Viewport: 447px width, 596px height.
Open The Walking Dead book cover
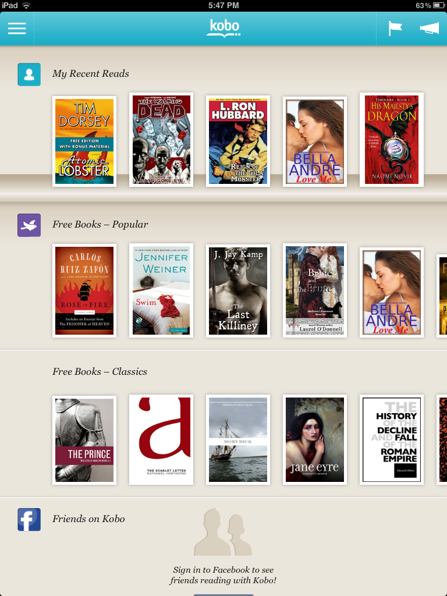[x=161, y=140]
